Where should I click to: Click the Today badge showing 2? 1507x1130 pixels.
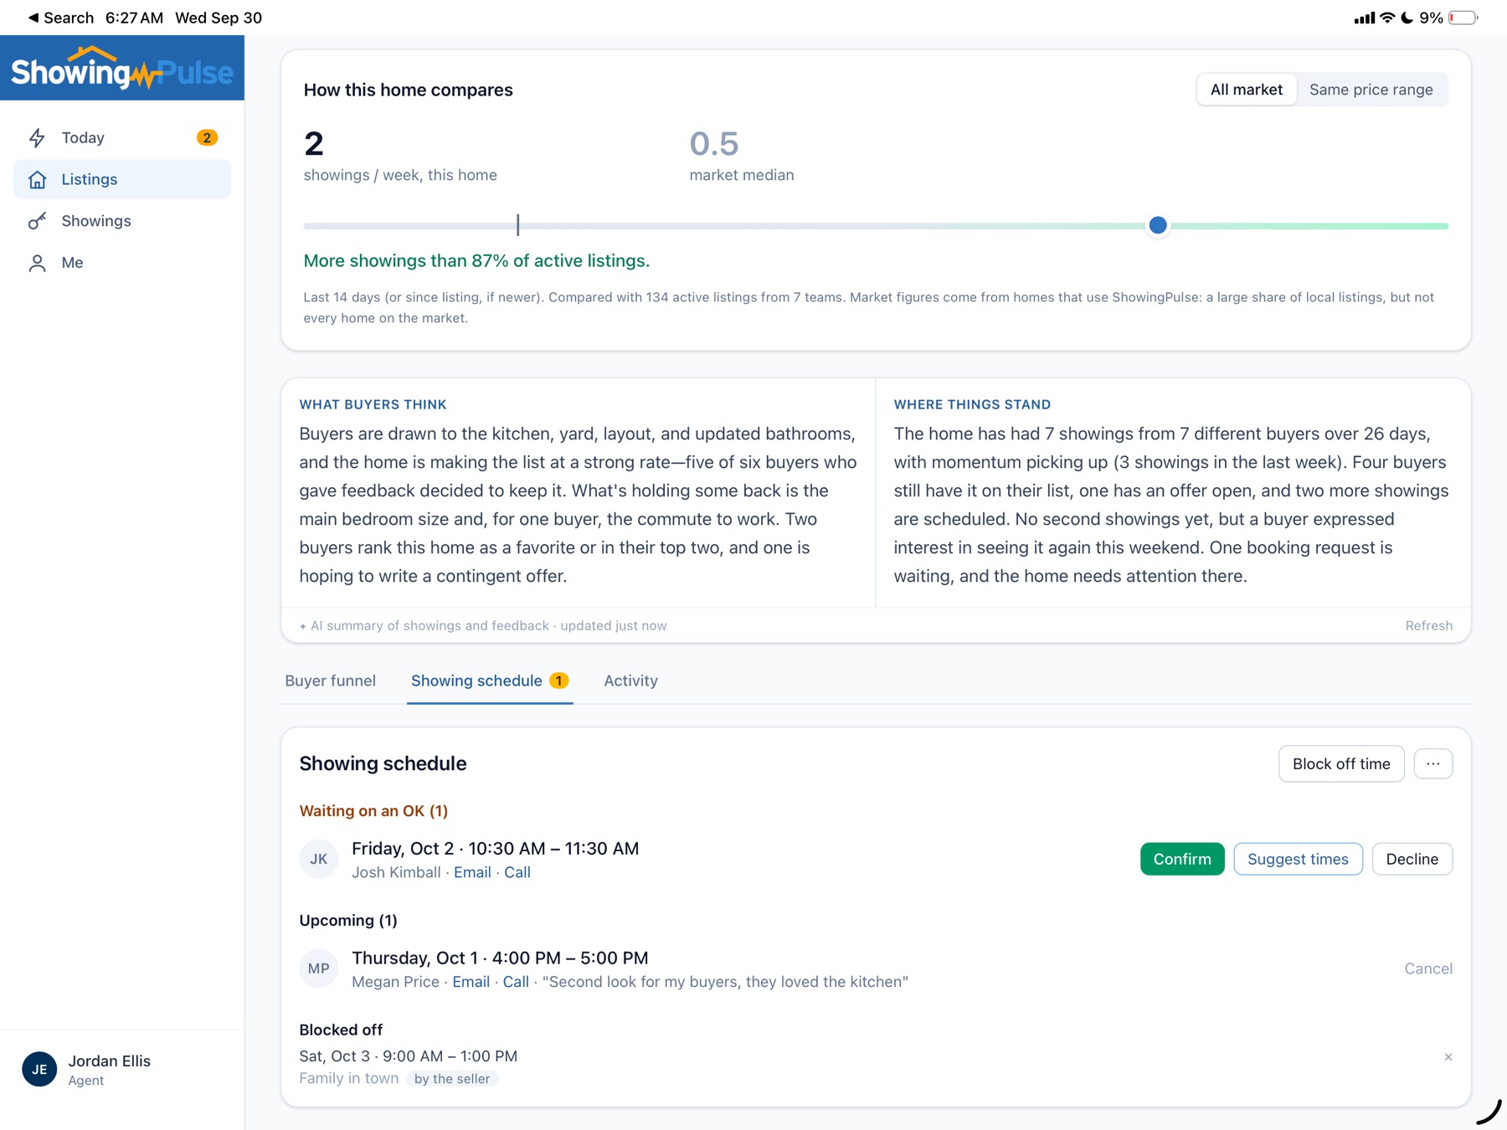[207, 138]
